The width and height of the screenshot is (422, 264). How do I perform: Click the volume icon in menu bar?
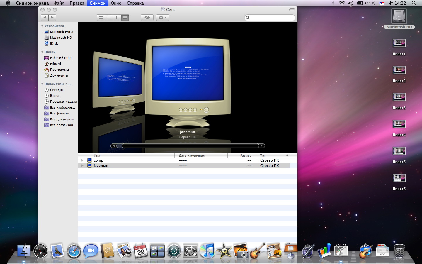point(350,3)
